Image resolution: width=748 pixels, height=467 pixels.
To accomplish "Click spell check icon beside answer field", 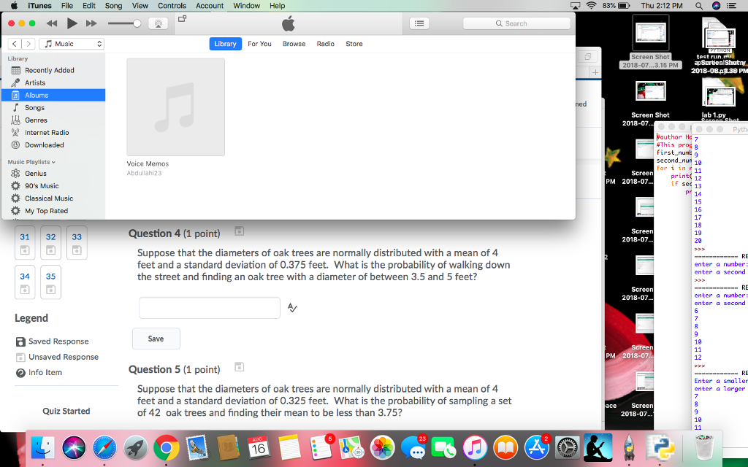I will [292, 308].
